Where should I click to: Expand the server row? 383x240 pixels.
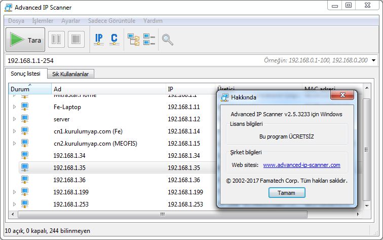(x=14, y=119)
